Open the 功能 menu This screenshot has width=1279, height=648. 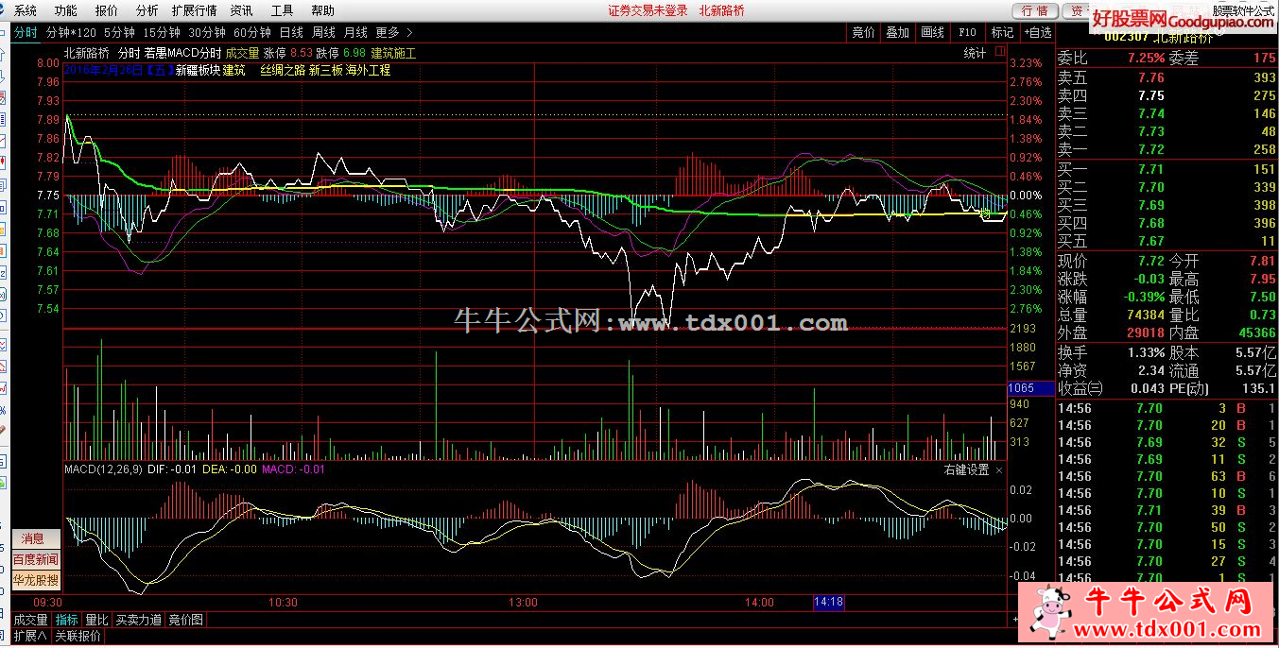(x=66, y=10)
